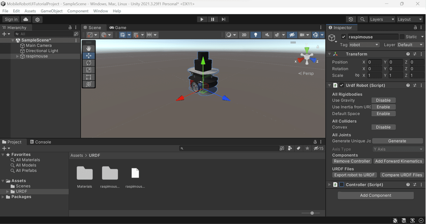Click the auto-generate lighting status icon

pos(413,220)
